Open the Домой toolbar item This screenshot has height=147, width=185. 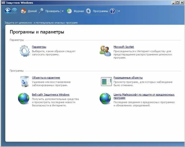tap(32, 11)
